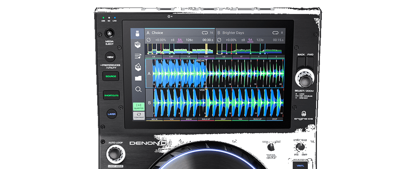Tap the deck A BPM 126
The image size is (416, 169).
pos(189,40)
